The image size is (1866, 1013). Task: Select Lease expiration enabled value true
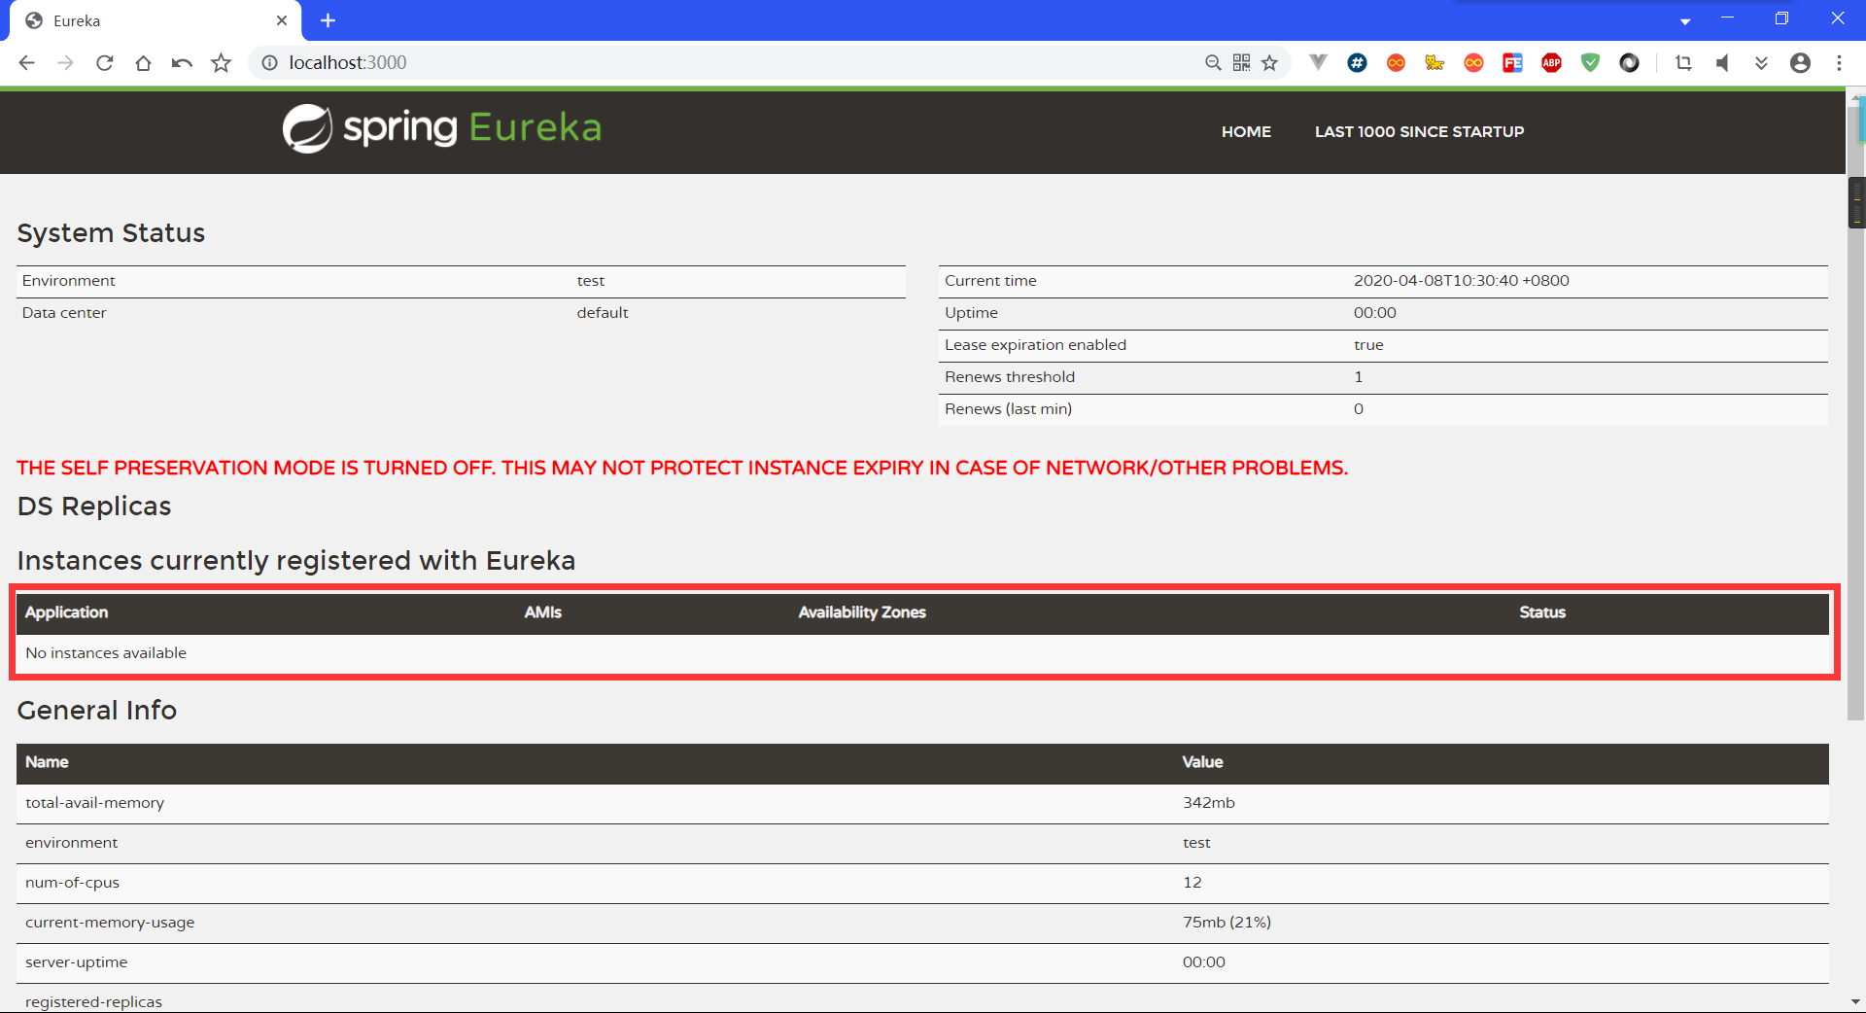1368,345
